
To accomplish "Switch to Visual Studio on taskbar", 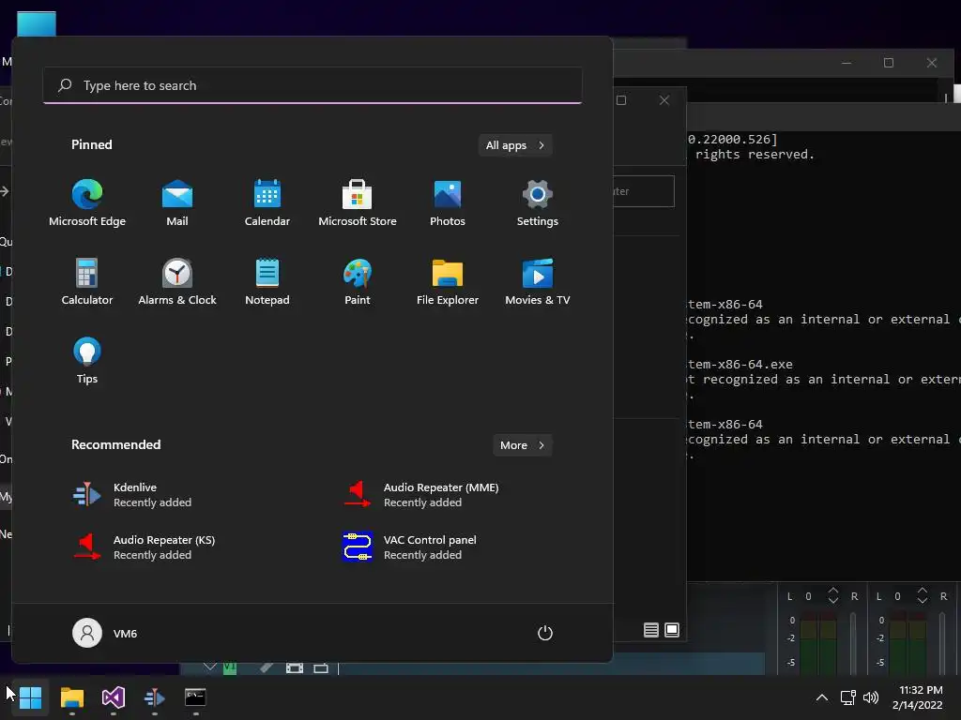I will tap(114, 697).
